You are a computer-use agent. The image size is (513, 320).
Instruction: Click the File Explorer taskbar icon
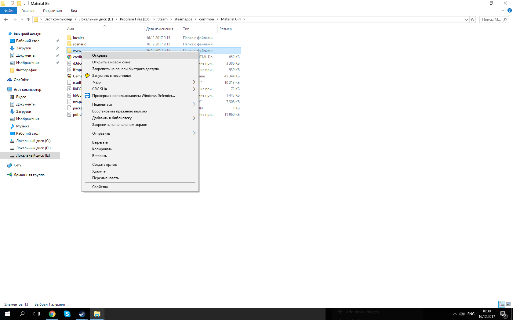coord(97,314)
